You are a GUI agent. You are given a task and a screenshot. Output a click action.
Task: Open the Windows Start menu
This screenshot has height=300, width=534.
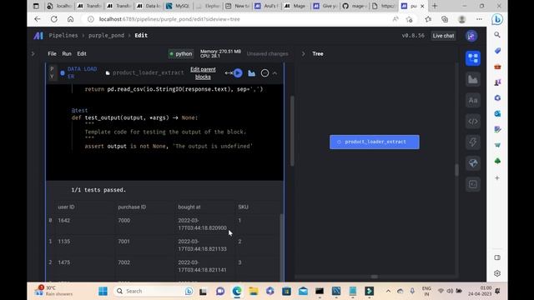[x=103, y=291]
